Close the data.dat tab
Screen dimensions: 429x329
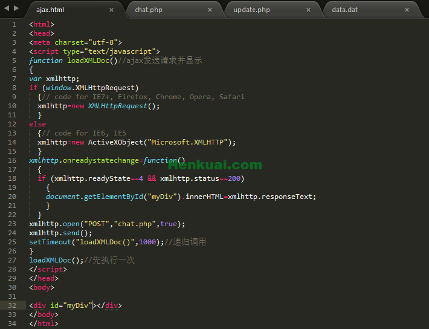coord(407,10)
